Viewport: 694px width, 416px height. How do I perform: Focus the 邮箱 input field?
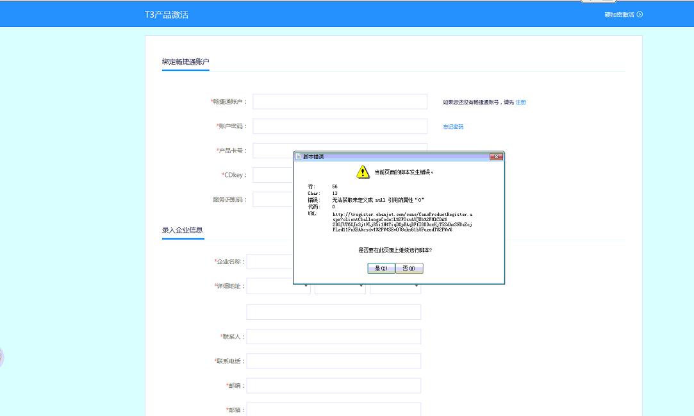coord(333,409)
